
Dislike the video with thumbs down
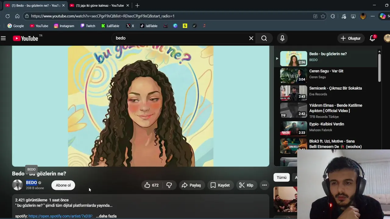(x=169, y=185)
